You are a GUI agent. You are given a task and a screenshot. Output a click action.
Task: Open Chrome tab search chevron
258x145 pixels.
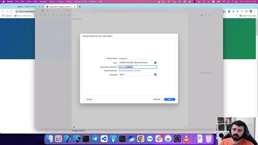point(255,7)
